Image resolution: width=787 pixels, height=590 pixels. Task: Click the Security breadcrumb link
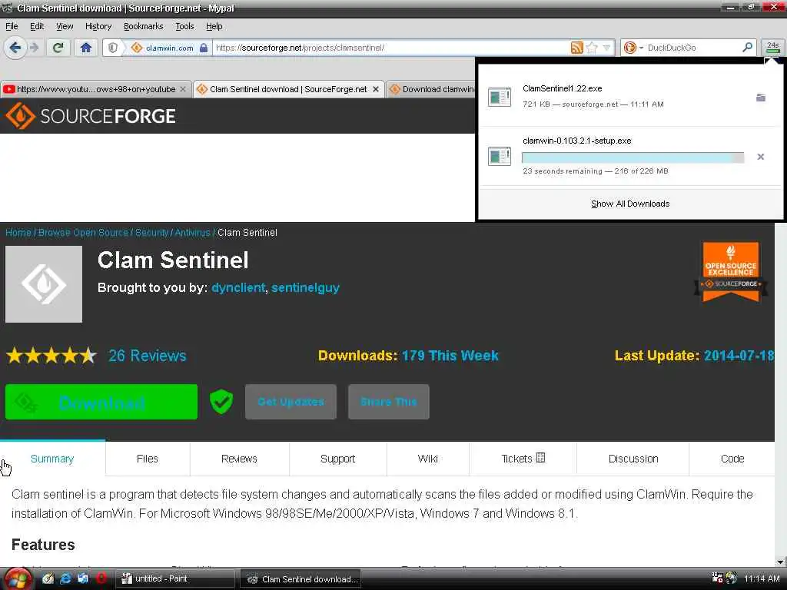coord(151,233)
